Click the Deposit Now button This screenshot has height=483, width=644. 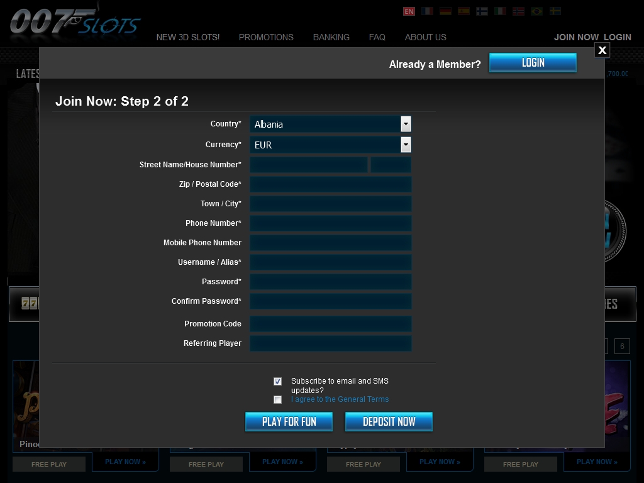point(389,422)
